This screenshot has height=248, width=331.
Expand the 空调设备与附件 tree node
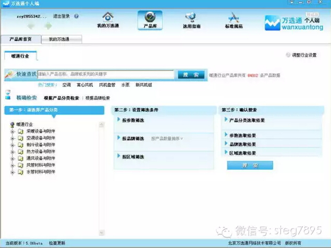tap(13, 138)
